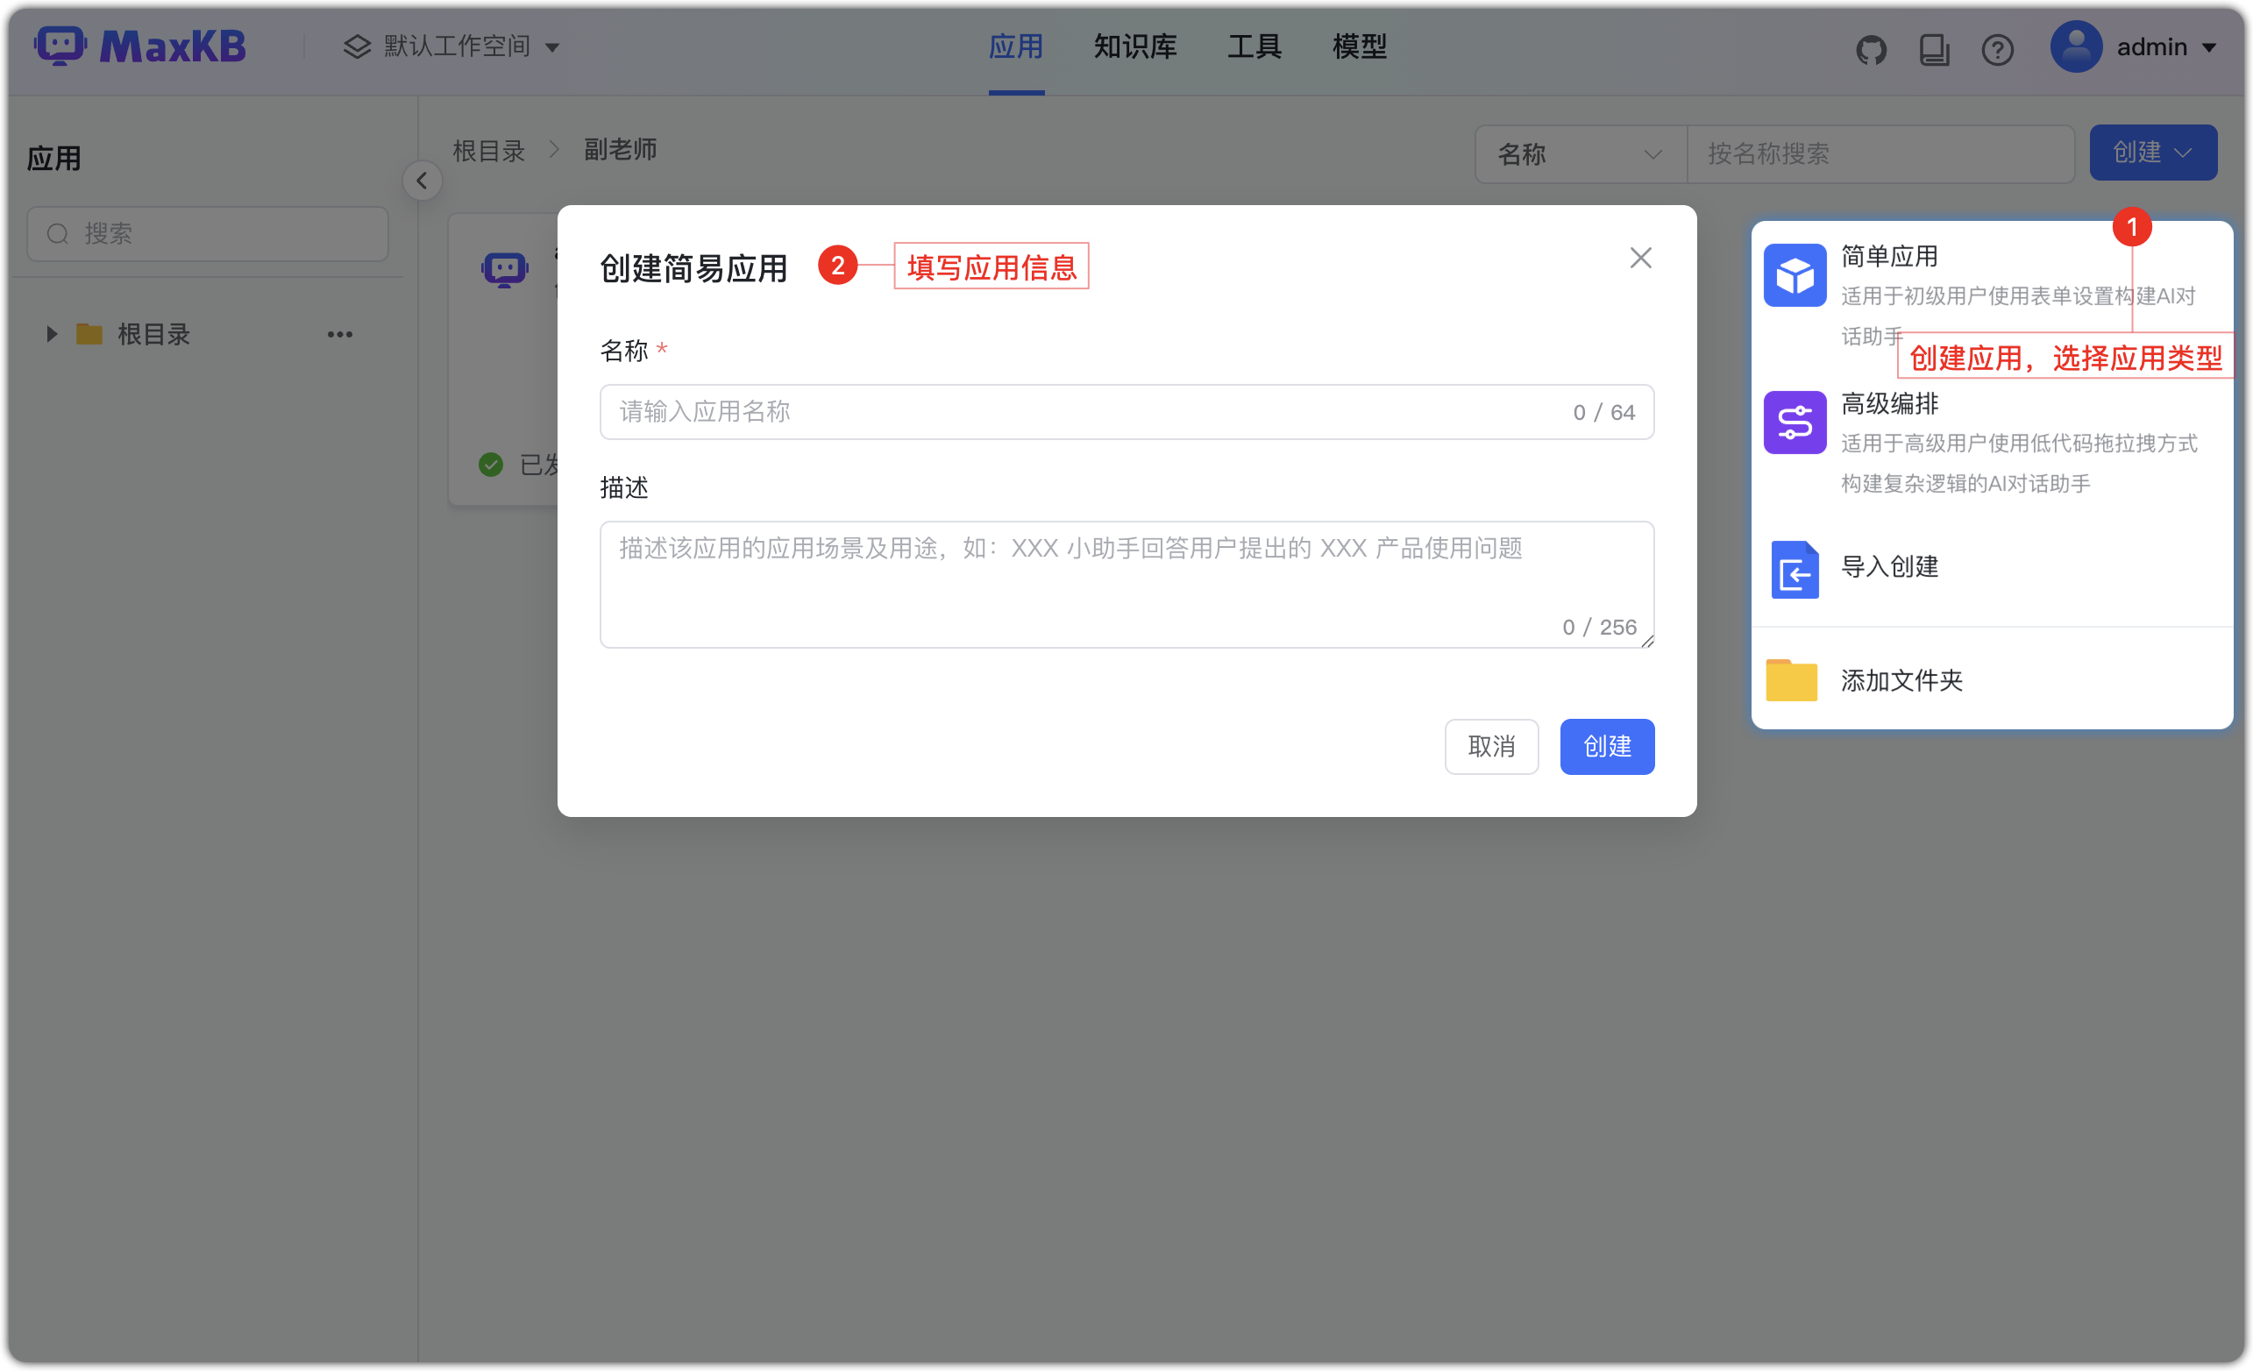Click the blue 创建 button in the dialog

pyautogui.click(x=1607, y=747)
